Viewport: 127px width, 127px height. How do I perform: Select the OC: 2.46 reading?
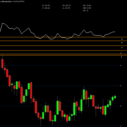(87, 5)
